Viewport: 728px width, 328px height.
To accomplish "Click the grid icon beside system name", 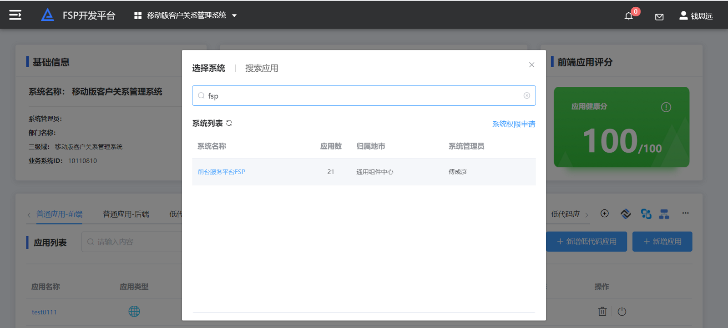I will click(x=138, y=16).
